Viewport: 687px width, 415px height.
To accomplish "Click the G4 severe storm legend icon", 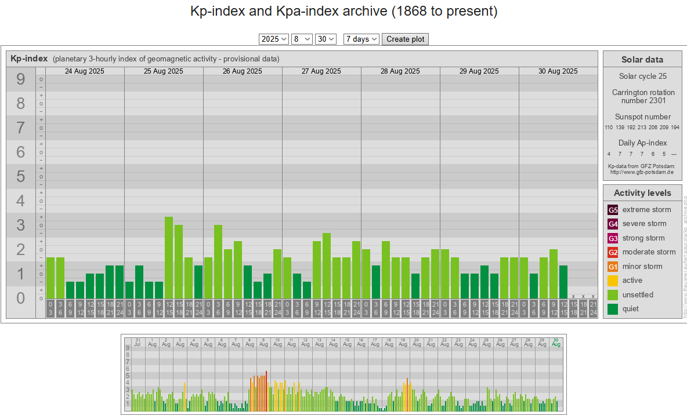I will tap(613, 224).
